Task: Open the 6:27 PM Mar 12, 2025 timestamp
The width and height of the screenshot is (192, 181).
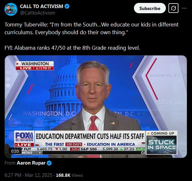Action: coord(28,175)
